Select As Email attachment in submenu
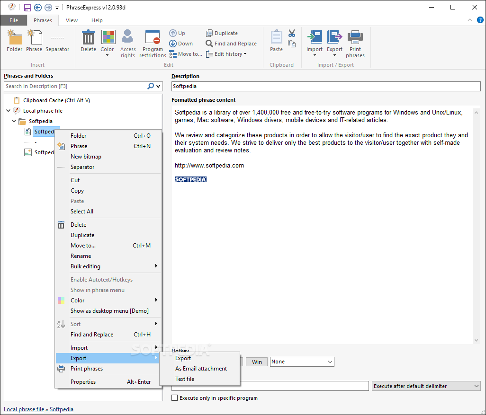 pos(200,369)
